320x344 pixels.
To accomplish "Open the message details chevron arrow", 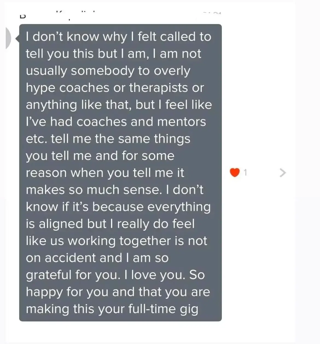I will (283, 173).
